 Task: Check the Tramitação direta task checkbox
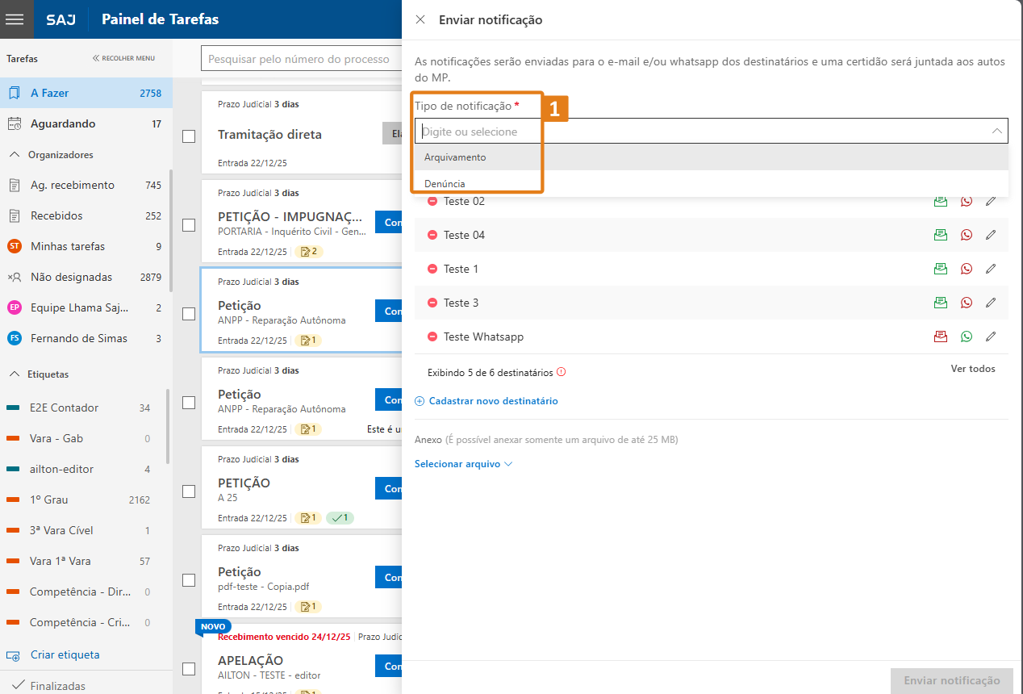[x=189, y=136]
